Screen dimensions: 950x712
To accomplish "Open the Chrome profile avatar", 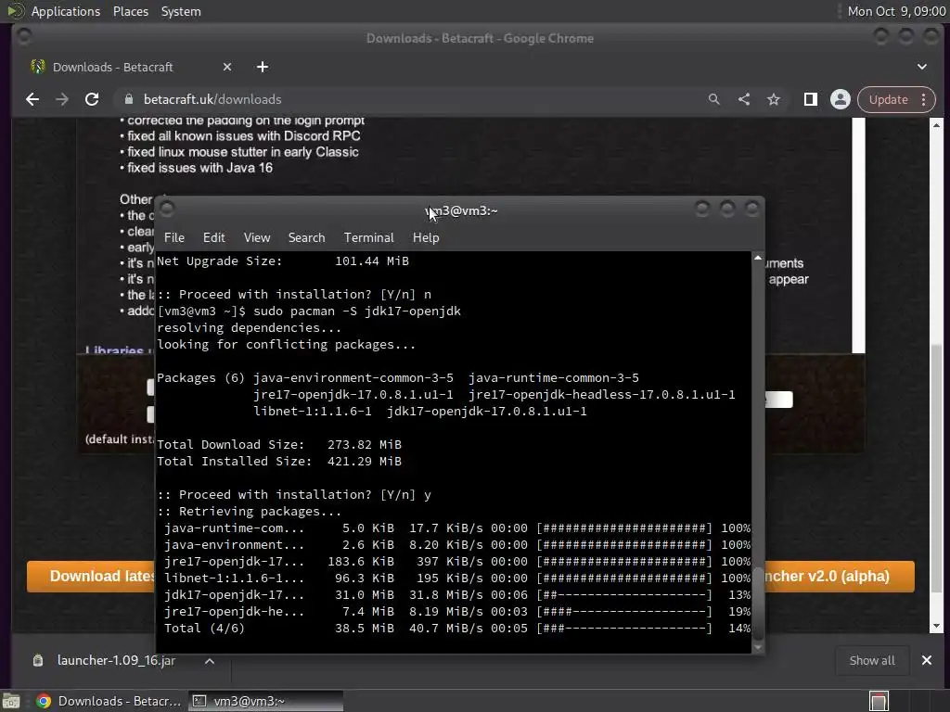I will click(x=841, y=99).
